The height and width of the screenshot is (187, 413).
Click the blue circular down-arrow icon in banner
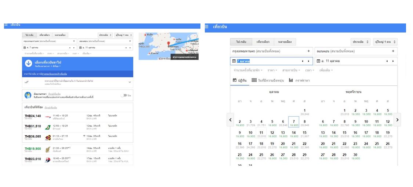(x=29, y=63)
